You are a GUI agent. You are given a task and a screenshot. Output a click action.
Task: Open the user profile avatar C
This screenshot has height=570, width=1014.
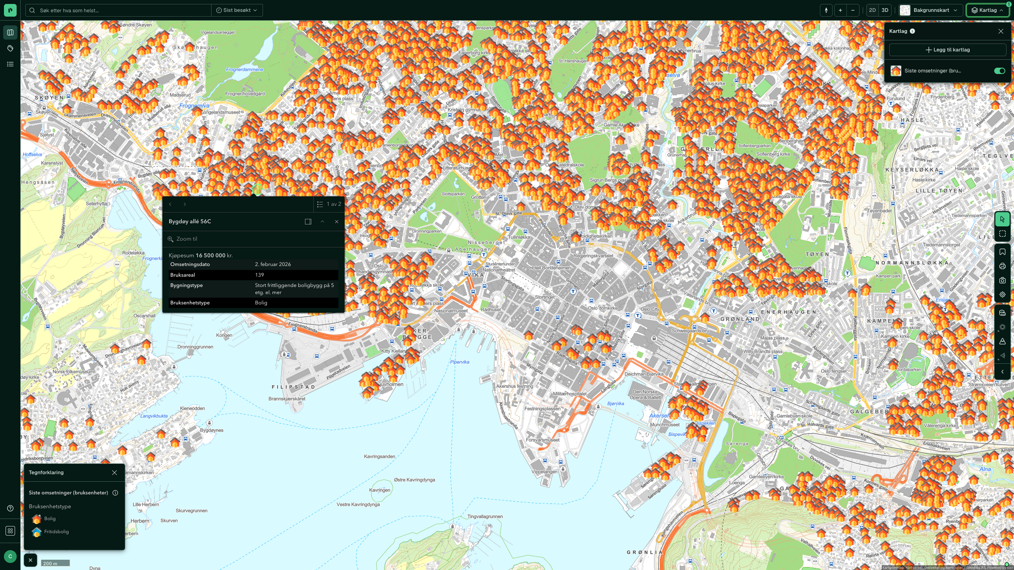point(10,556)
